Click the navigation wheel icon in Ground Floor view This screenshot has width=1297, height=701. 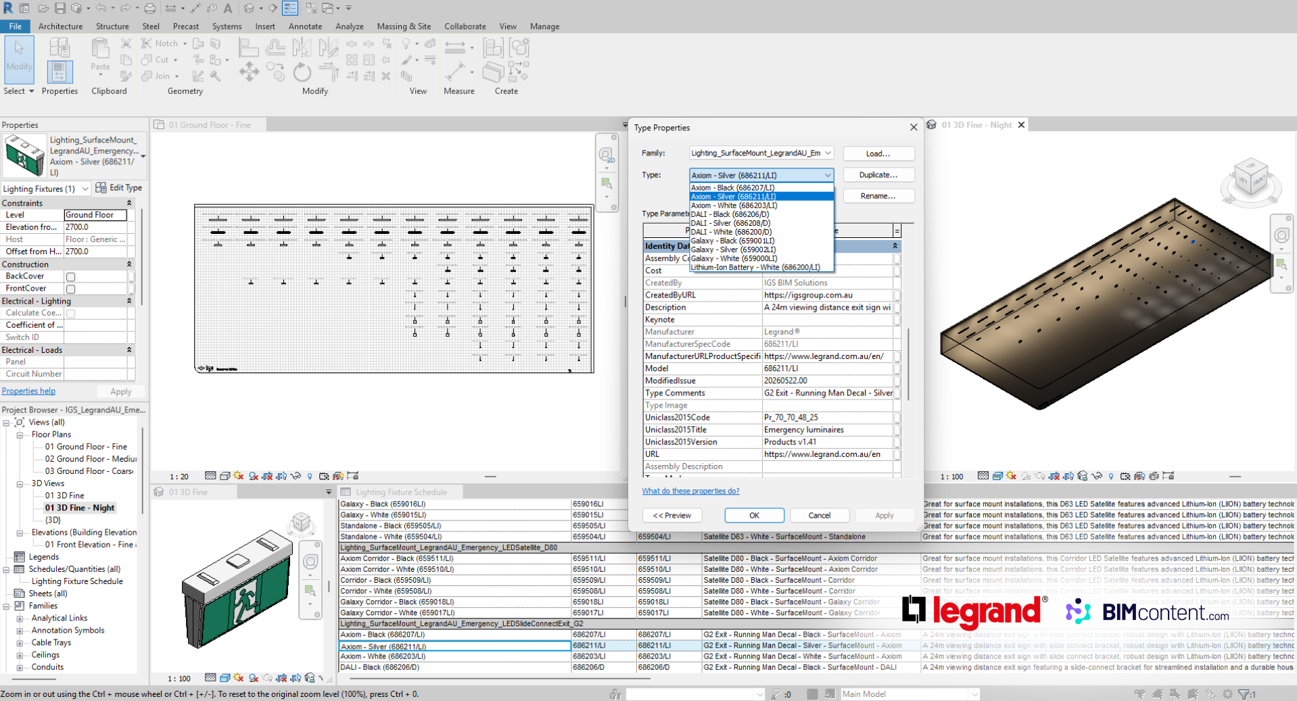point(606,155)
